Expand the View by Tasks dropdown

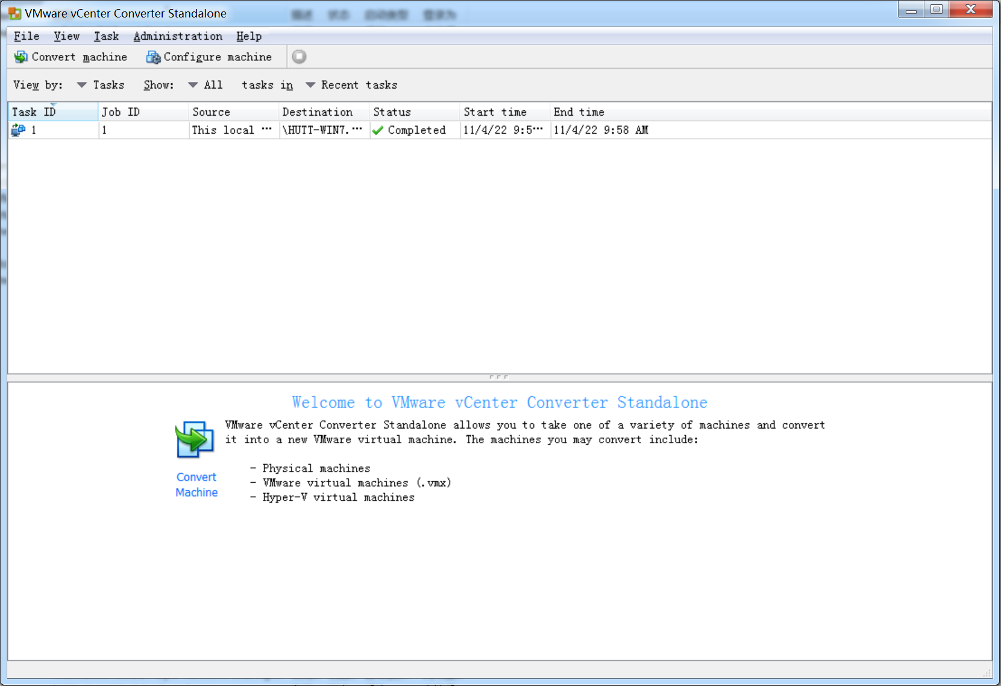tap(101, 85)
